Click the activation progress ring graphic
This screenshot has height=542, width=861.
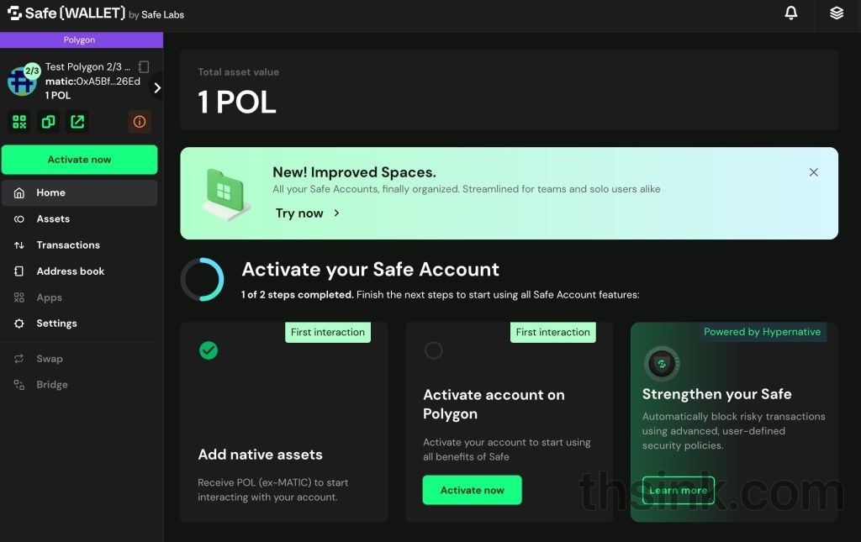pyautogui.click(x=202, y=277)
